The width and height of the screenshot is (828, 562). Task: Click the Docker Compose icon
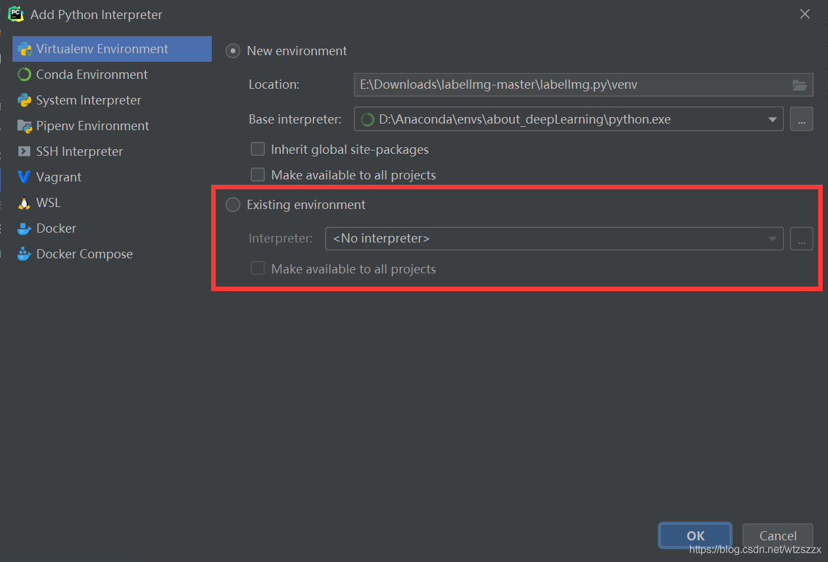pyautogui.click(x=24, y=254)
